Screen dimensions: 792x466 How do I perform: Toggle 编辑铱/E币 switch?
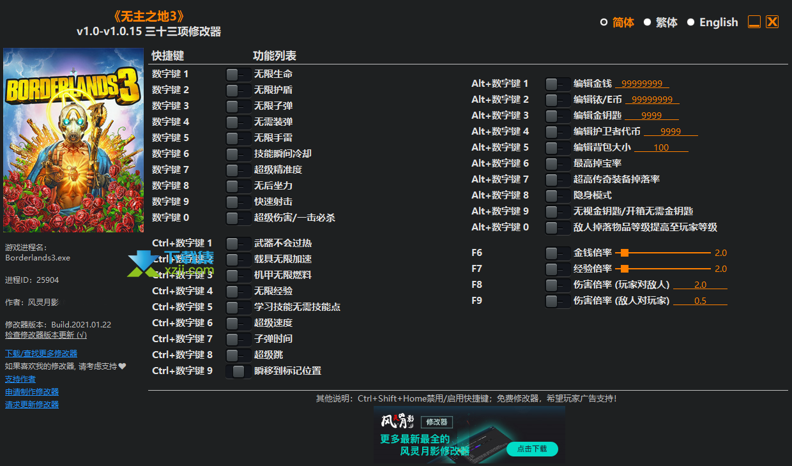(x=558, y=100)
